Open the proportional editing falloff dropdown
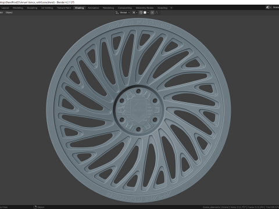This screenshot has width=279, height=209. [x=158, y=13]
